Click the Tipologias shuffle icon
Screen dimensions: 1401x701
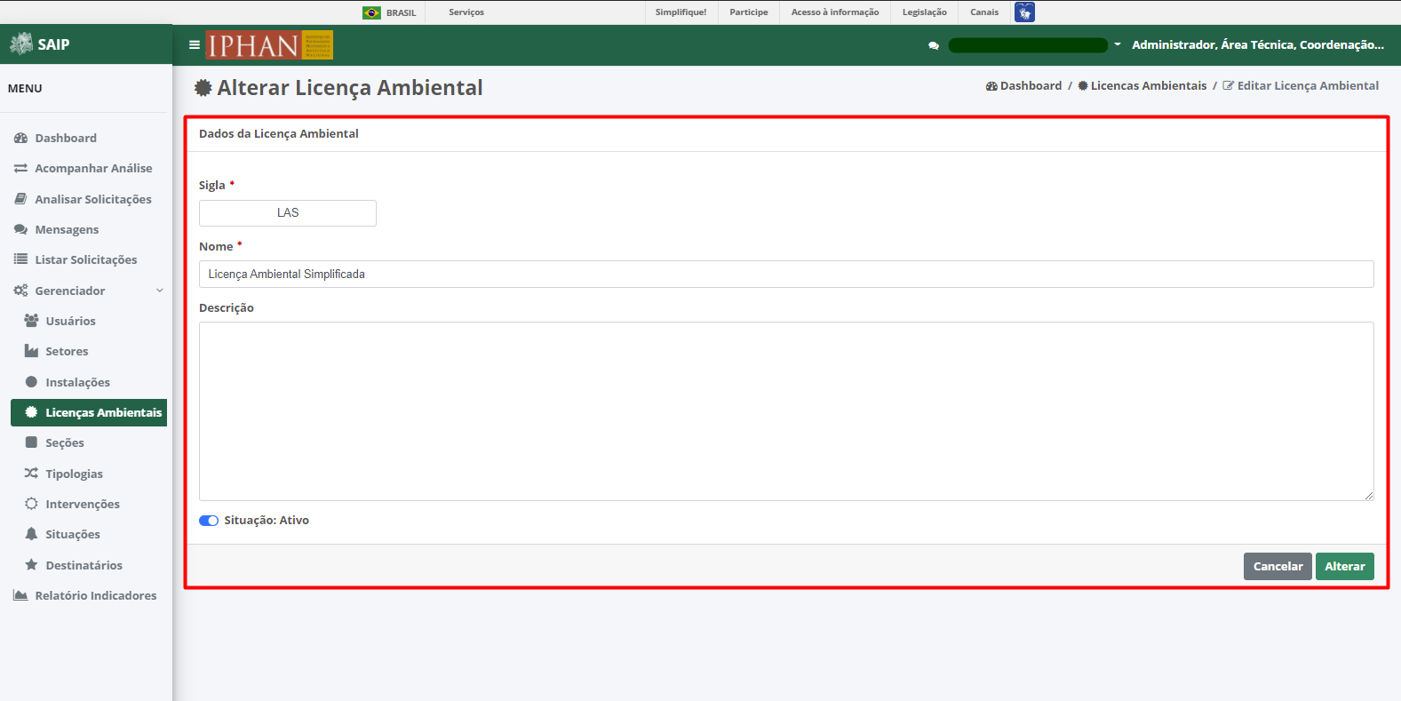(x=31, y=474)
